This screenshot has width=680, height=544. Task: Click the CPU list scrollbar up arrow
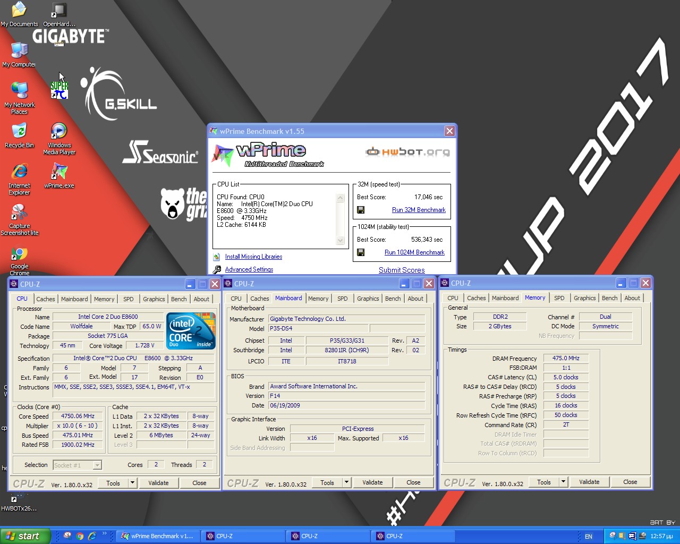[341, 198]
